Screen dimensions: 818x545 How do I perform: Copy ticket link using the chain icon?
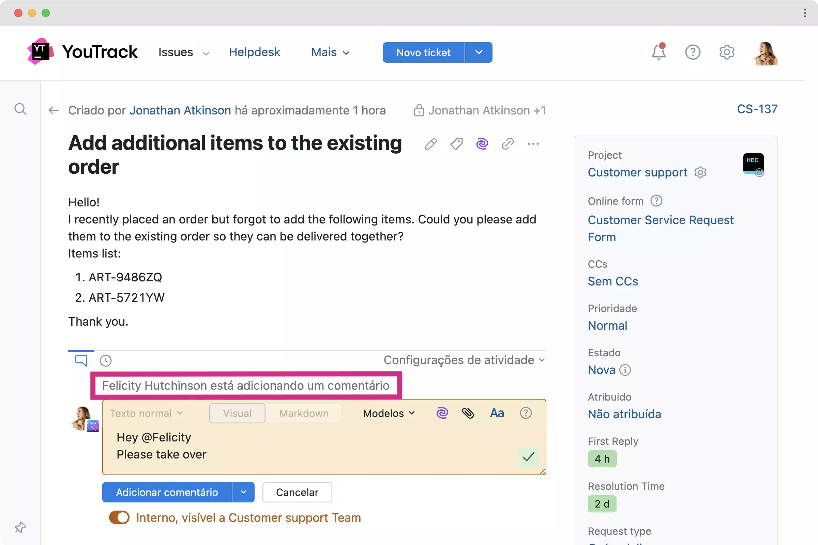click(508, 143)
